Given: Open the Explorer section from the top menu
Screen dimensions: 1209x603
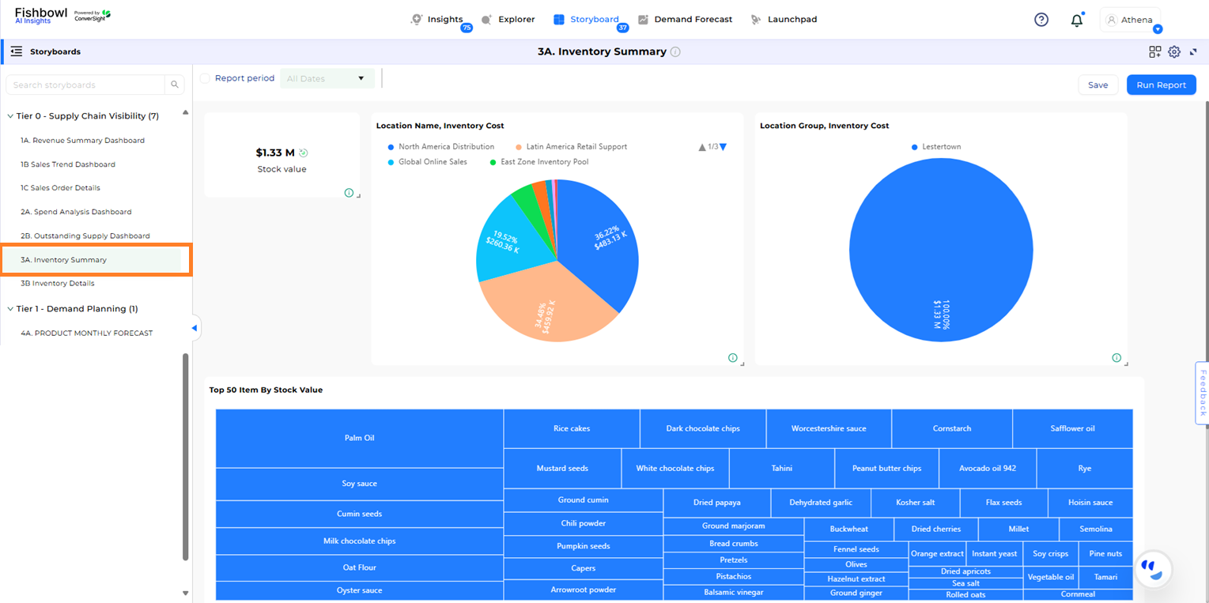Looking at the screenshot, I should 516,19.
